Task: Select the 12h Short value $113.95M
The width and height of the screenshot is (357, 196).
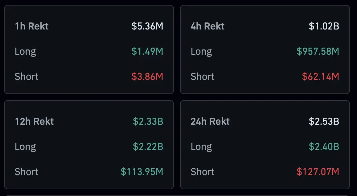Action: click(142, 171)
